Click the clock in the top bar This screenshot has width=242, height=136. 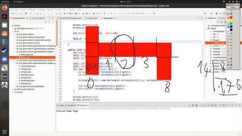[x=126, y=2]
